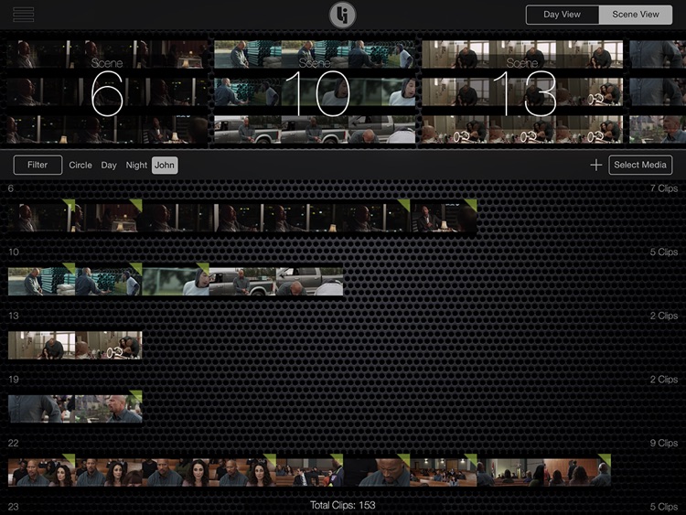686x515 pixels.
Task: Select hooded woman clip in scene 10
Action: (x=176, y=282)
